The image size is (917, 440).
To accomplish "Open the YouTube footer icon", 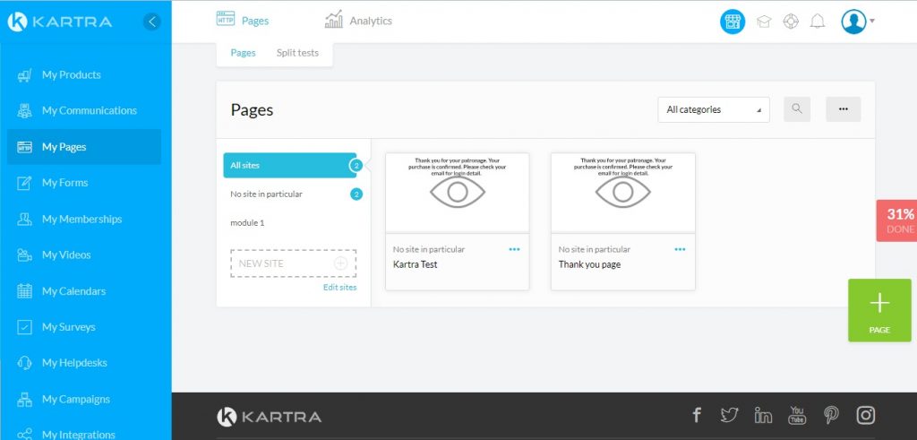I will pos(796,415).
